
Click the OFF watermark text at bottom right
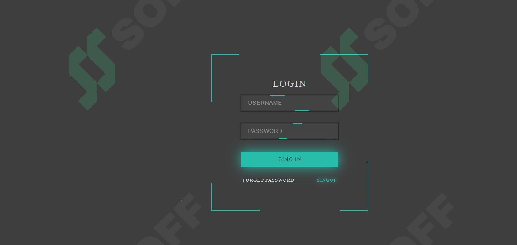click(x=423, y=221)
